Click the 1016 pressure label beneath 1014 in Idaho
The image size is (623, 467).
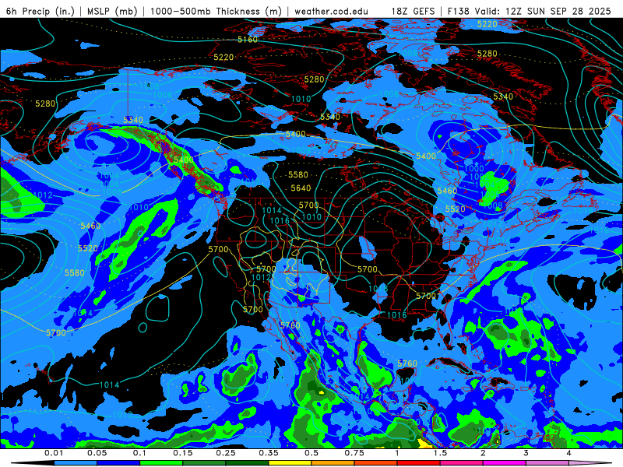tap(280, 220)
